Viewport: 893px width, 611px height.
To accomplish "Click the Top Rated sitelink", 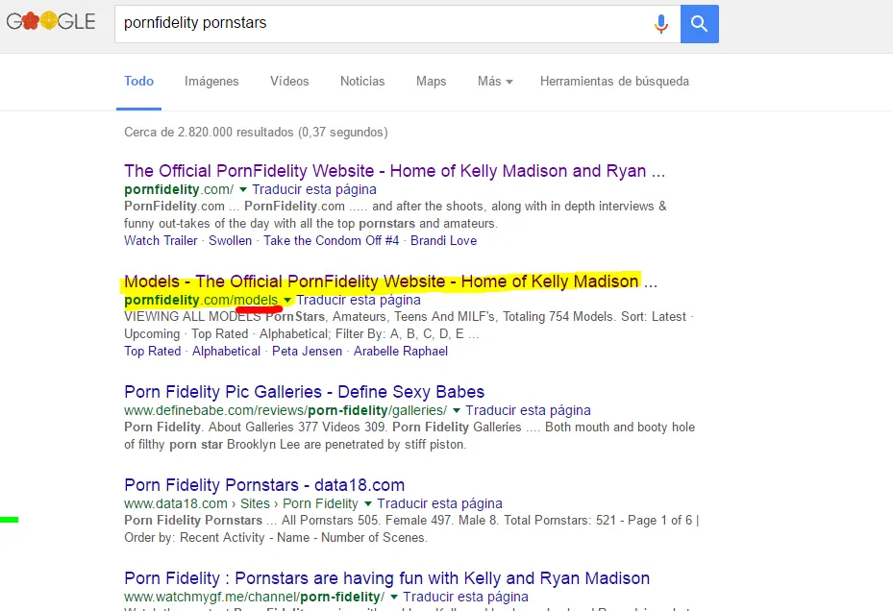I will 152,352.
